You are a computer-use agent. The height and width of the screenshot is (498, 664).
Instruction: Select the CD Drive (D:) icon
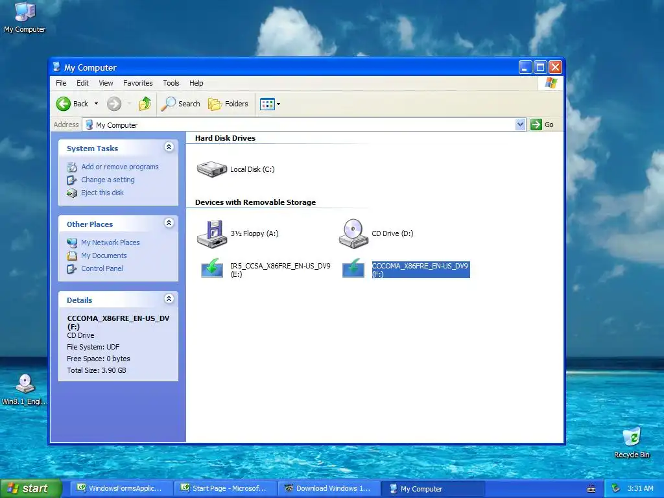pyautogui.click(x=353, y=233)
